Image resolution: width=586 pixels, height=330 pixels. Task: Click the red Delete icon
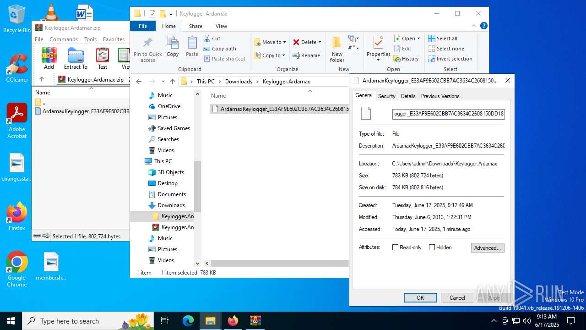pyautogui.click(x=296, y=42)
